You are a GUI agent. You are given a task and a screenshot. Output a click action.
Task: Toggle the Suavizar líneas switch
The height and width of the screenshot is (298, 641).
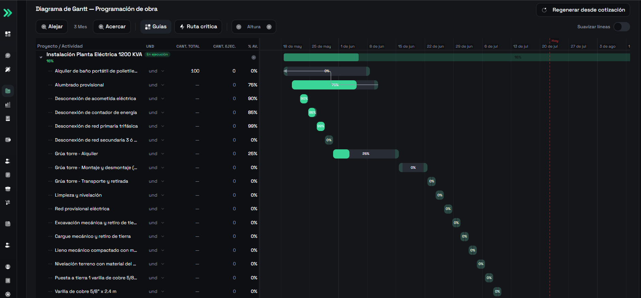click(622, 27)
